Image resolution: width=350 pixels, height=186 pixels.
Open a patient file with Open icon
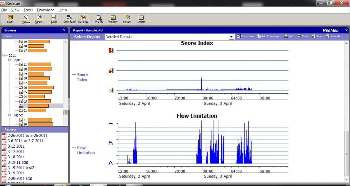click(x=40, y=19)
